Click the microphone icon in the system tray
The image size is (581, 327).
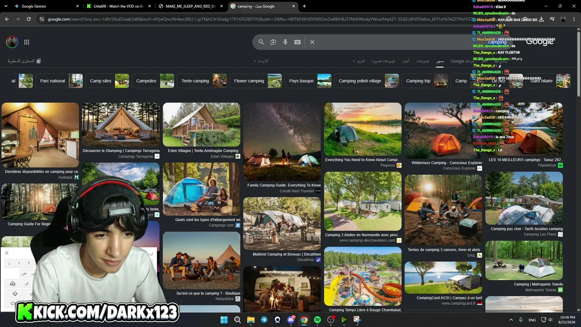point(521,320)
